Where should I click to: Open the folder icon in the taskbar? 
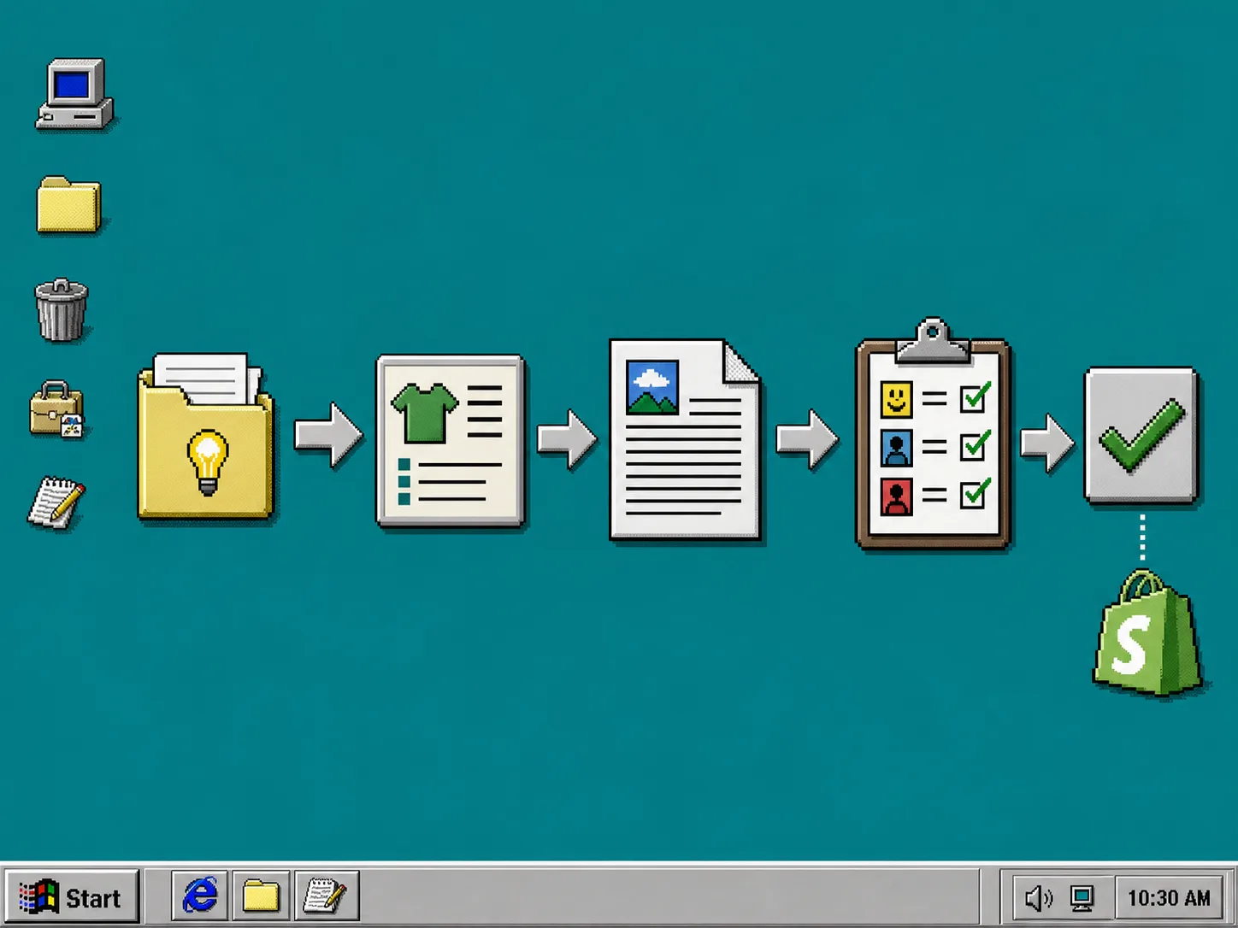click(x=261, y=896)
